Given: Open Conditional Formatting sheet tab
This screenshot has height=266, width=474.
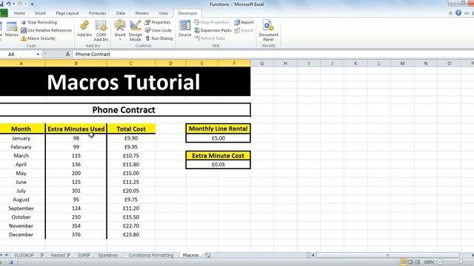Looking at the screenshot, I should (151, 255).
